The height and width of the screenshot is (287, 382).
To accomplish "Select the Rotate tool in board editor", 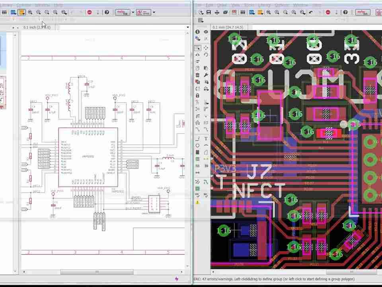I will [x=206, y=55].
